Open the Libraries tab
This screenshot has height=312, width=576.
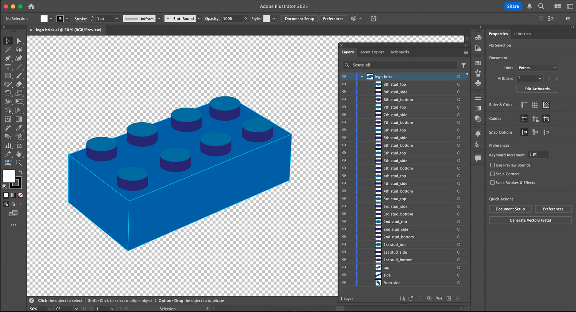(x=522, y=34)
